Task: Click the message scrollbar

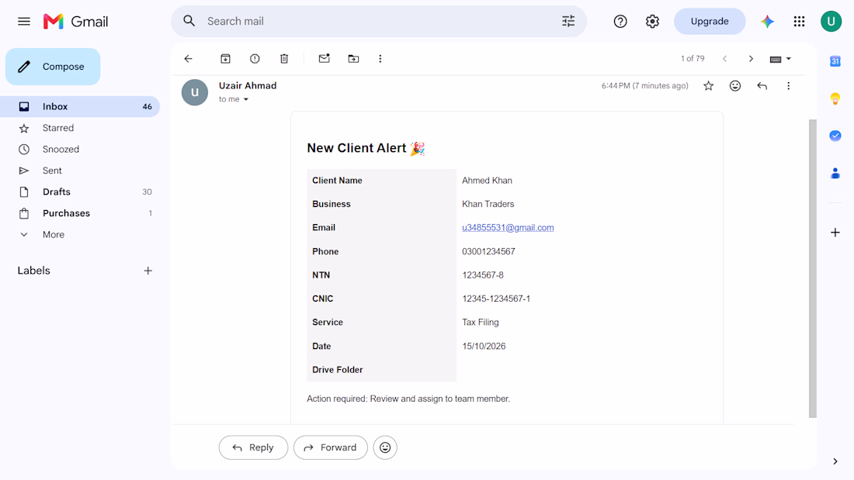Action: 813,268
